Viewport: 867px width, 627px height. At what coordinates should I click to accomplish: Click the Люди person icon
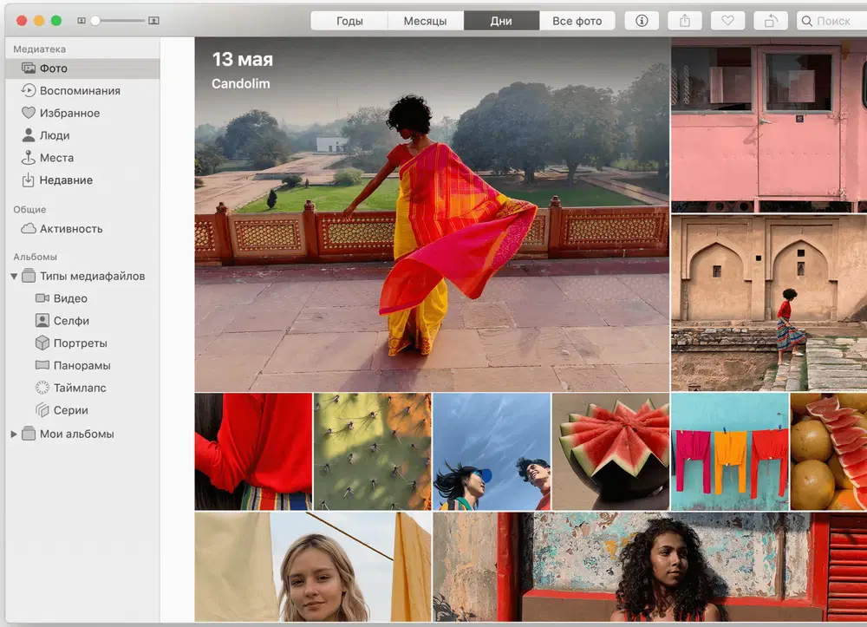[x=29, y=135]
